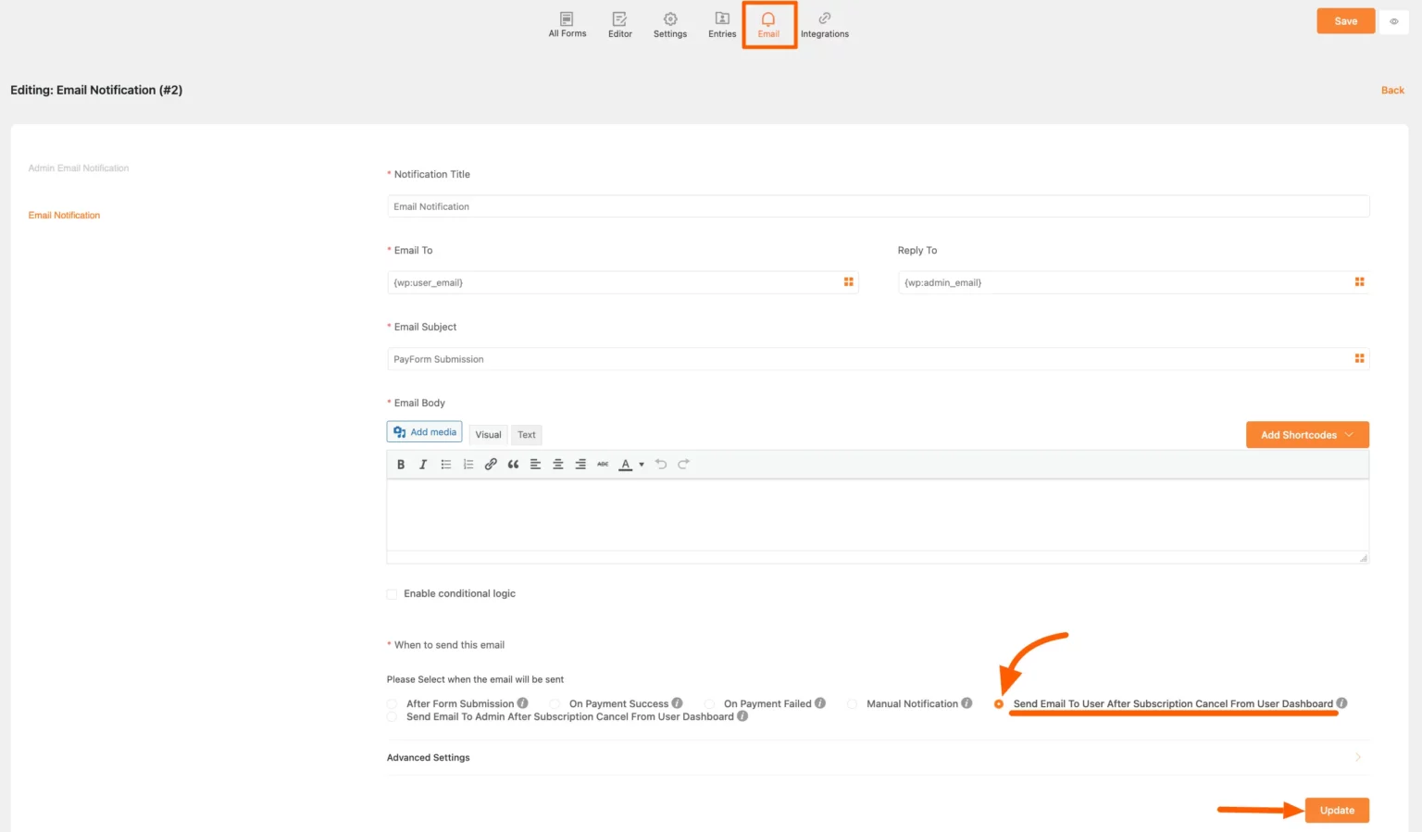Click the blockquote icon in the editor toolbar

513,464
